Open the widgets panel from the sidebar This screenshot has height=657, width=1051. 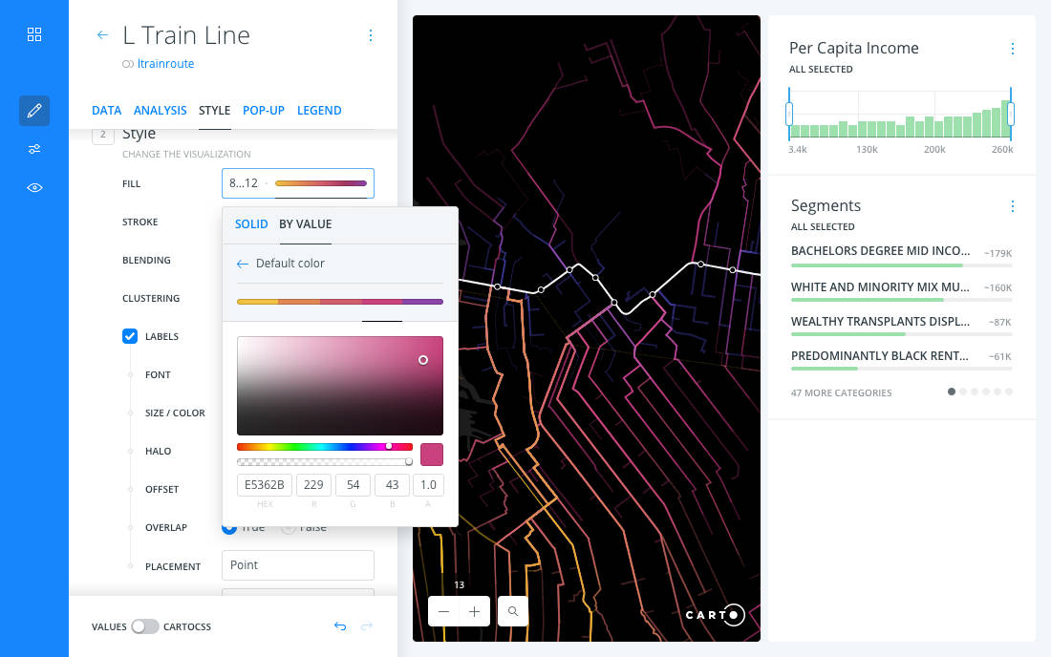[x=33, y=149]
